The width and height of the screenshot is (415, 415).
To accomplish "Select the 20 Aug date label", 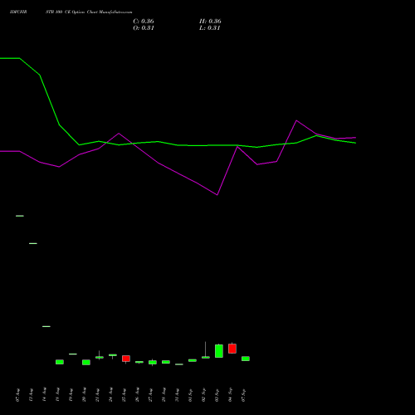I will tap(84, 395).
